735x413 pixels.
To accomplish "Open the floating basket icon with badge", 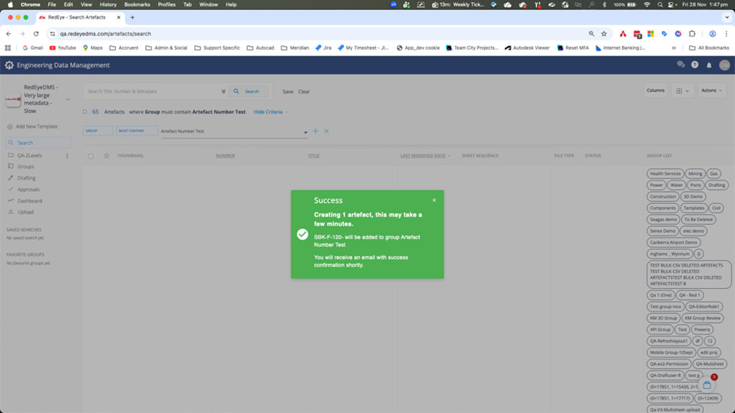I will pyautogui.click(x=707, y=386).
